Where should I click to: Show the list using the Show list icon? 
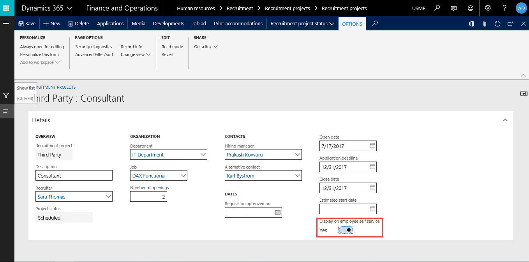[x=6, y=111]
